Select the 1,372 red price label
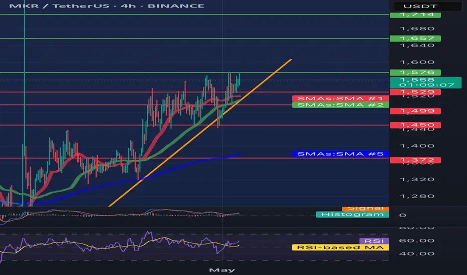 point(415,160)
